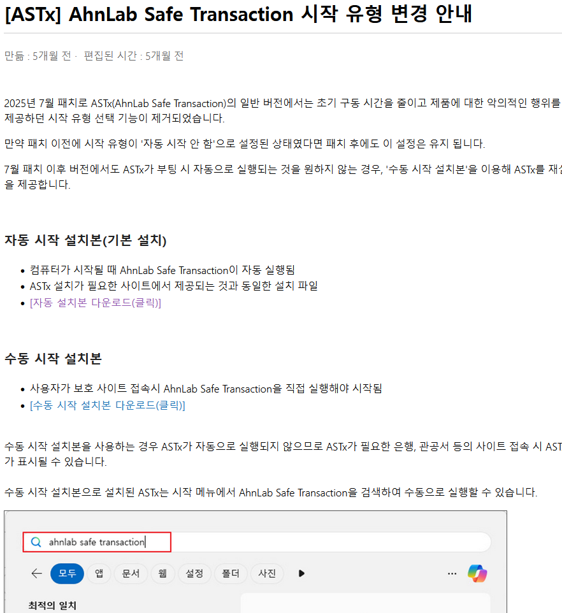The height and width of the screenshot is (613, 562).
Task: Open the 수동 시작 설치본 다운로드(클릭) link
Action: click(x=108, y=405)
